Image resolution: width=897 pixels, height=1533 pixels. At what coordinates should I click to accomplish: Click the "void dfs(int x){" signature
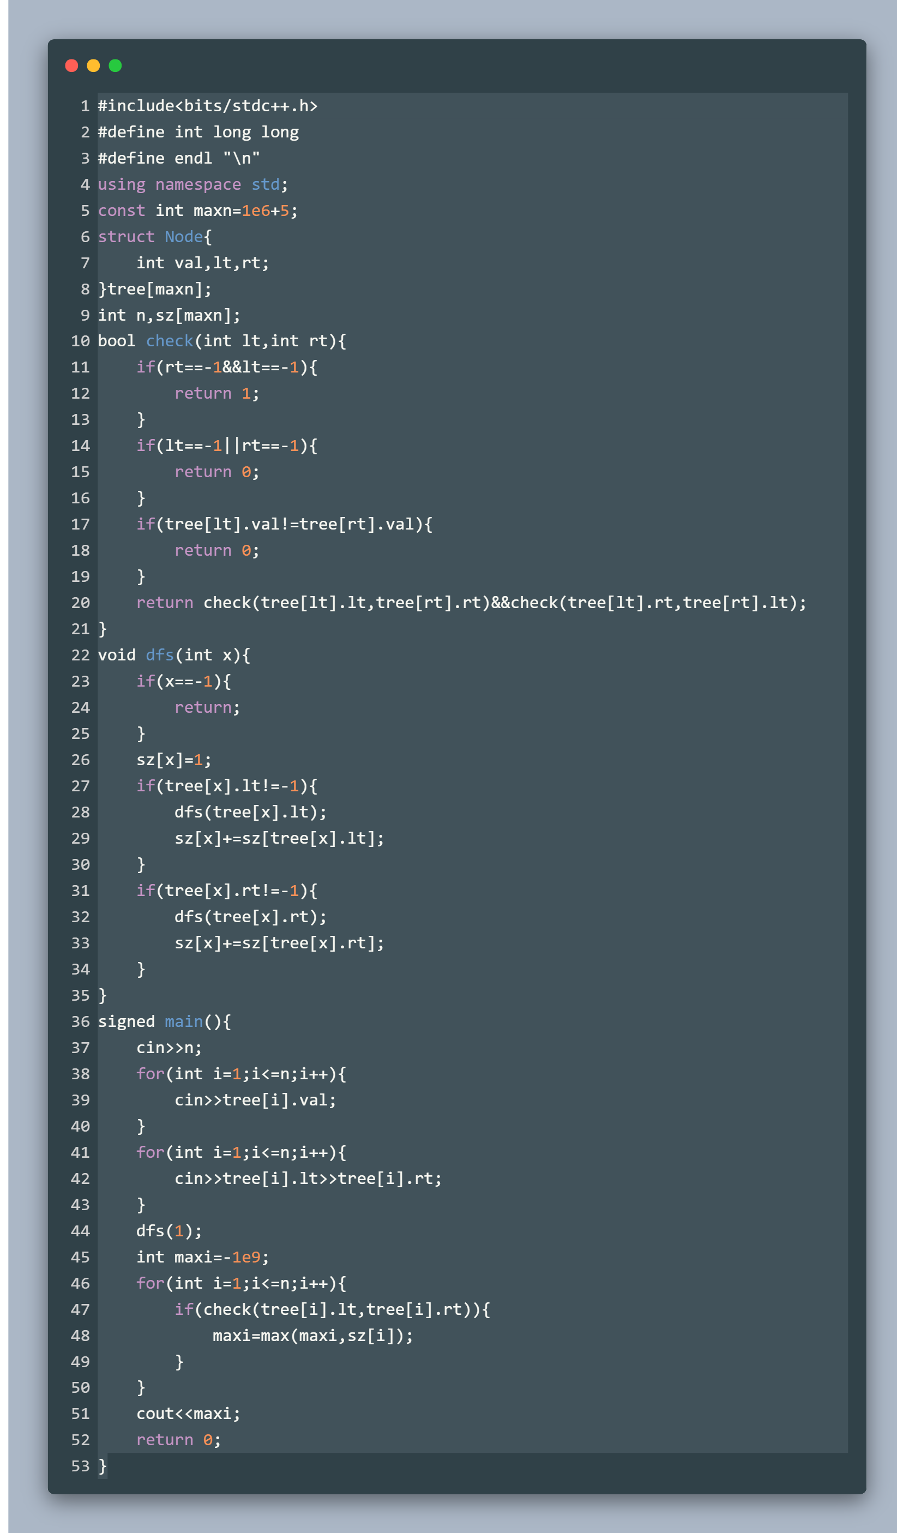(174, 654)
